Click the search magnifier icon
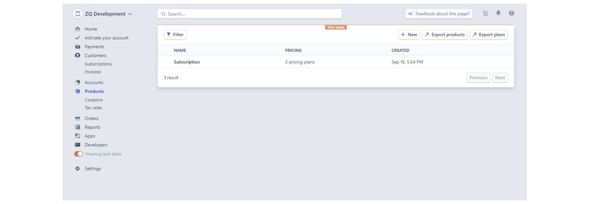590x204 pixels. [x=163, y=14]
